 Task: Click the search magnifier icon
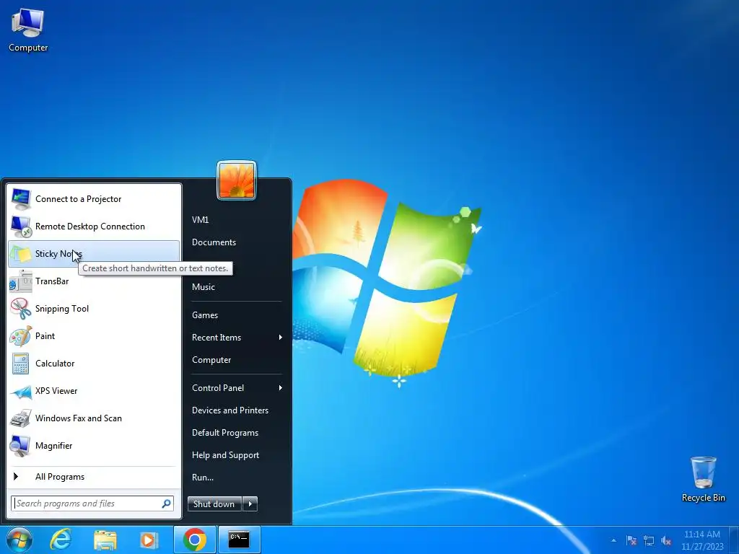click(x=167, y=504)
